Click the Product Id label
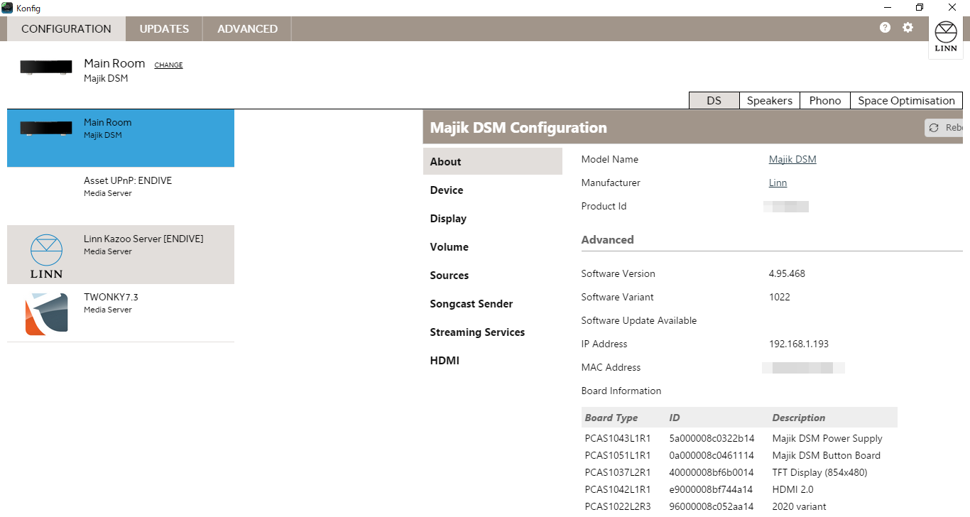This screenshot has width=970, height=517. coord(604,206)
